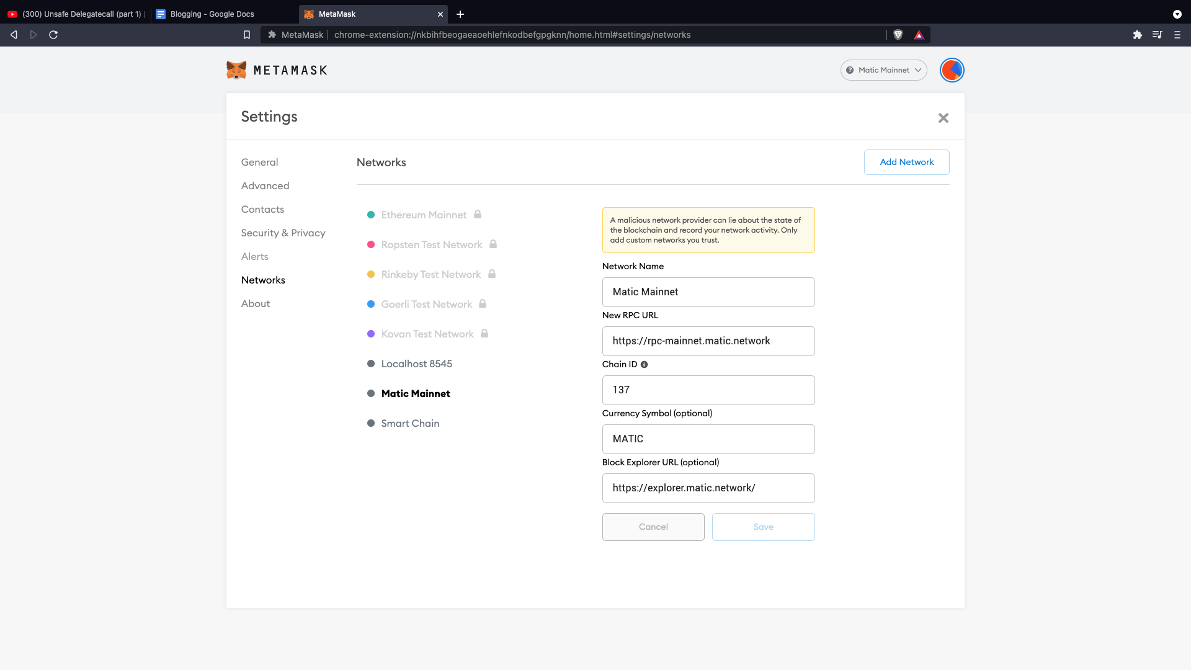Click the Chain ID info icon

pyautogui.click(x=645, y=364)
